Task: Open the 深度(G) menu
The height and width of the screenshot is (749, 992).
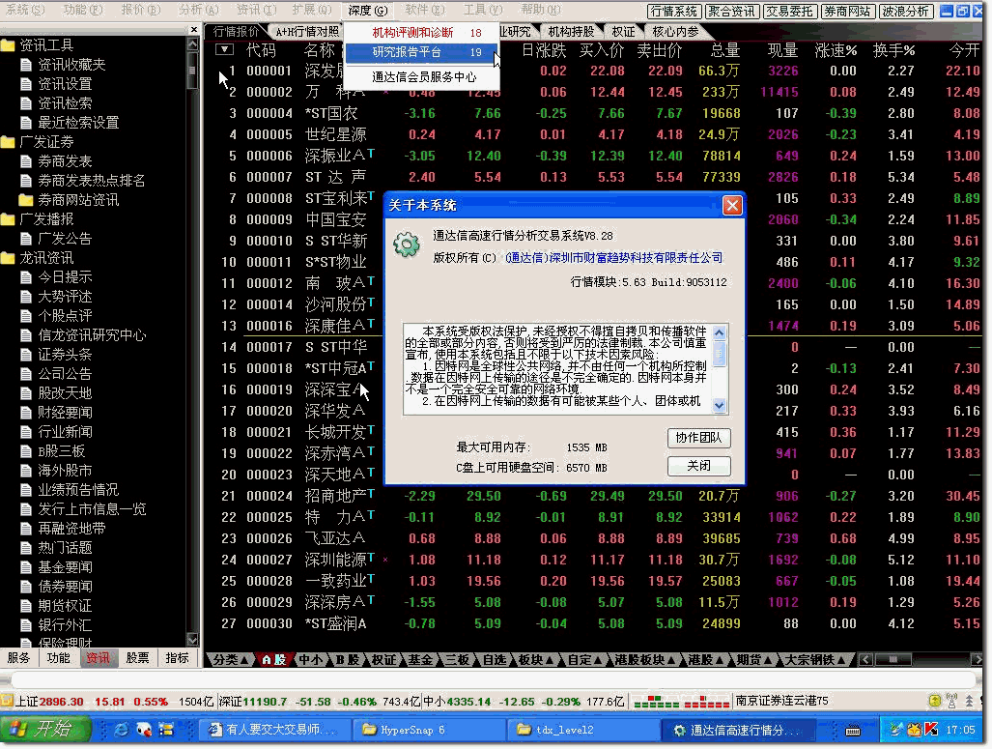Action: tap(368, 10)
